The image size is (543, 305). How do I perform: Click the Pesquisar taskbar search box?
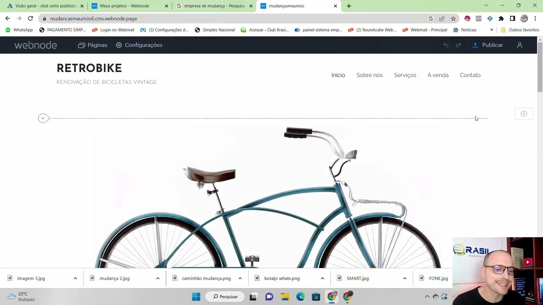225,297
